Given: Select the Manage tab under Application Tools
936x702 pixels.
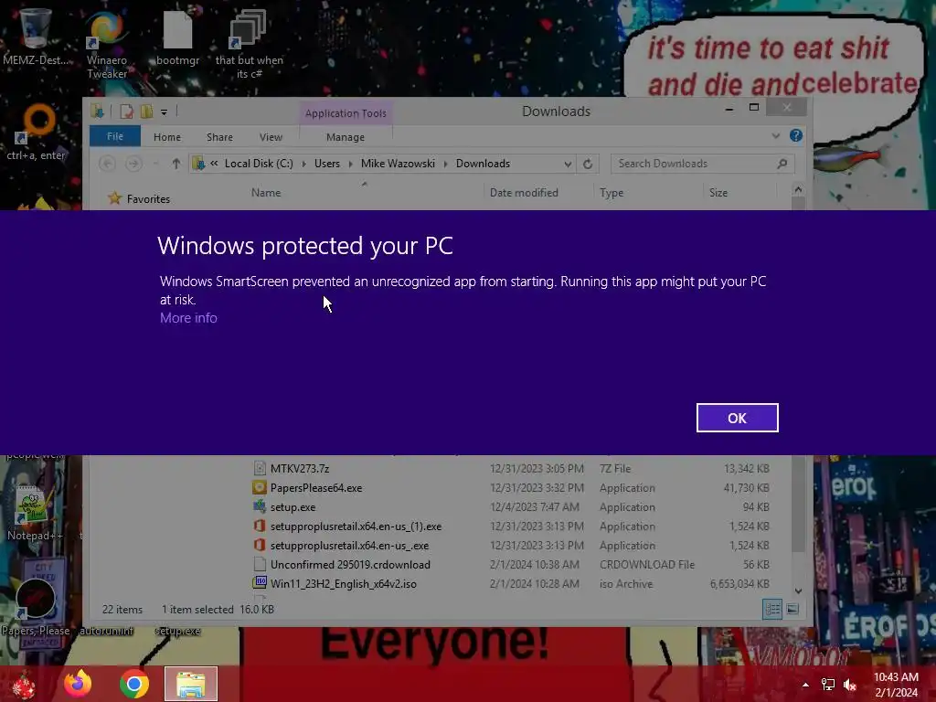Looking at the screenshot, I should tap(345, 137).
